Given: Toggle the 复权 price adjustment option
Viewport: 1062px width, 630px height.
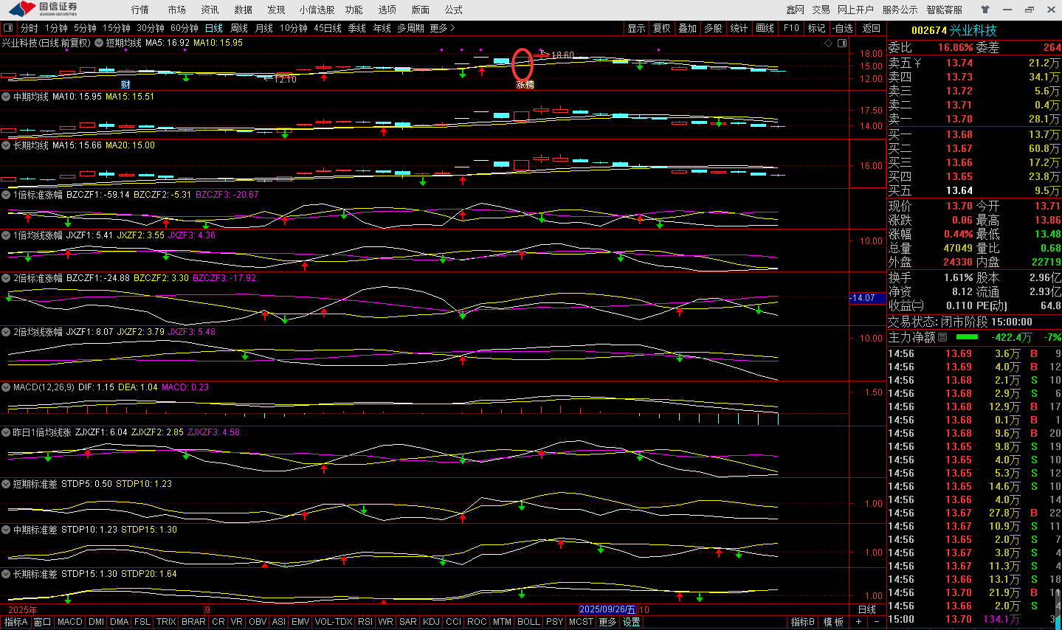Looking at the screenshot, I should [661, 28].
